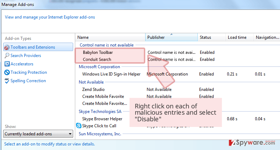Screen dimensions: 280x150
Task: Select Windows Live ID Sign-in Helper row
Action: pyautogui.click(x=111, y=74)
